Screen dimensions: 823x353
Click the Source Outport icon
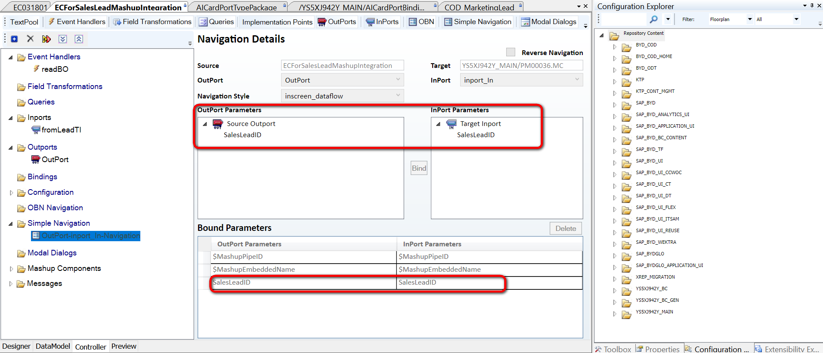coord(218,124)
